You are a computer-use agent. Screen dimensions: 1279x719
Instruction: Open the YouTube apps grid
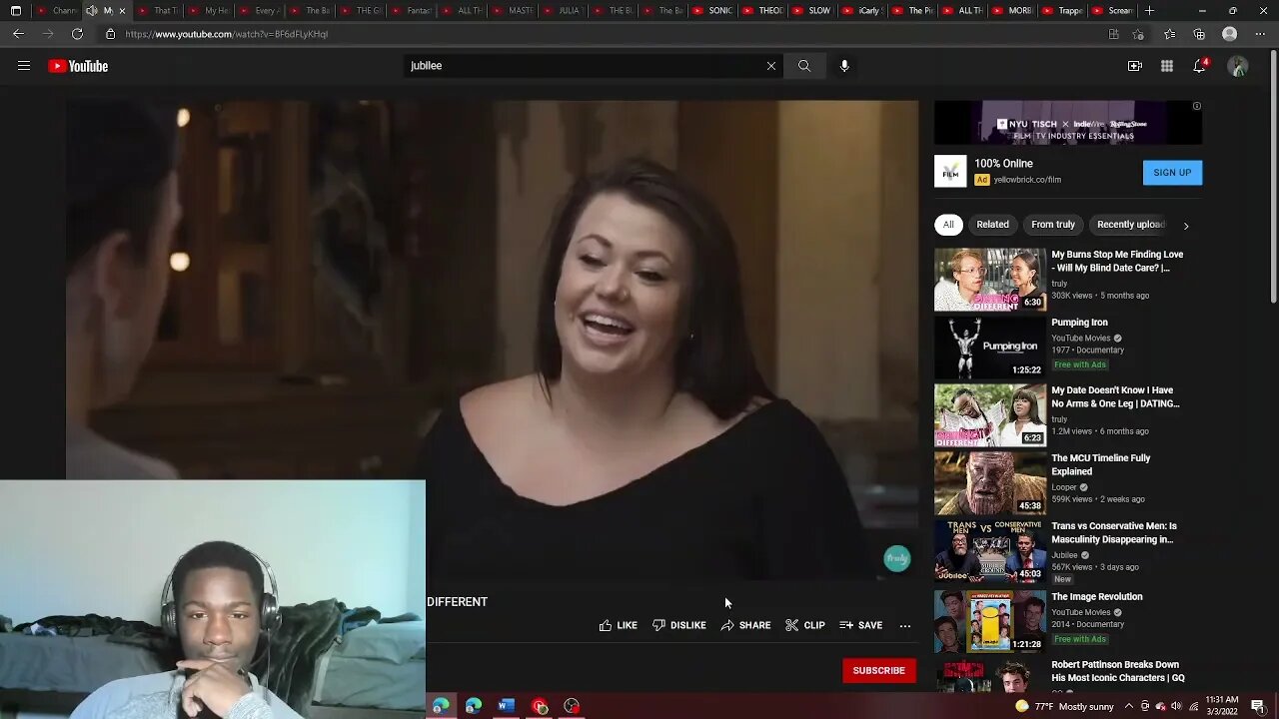[1167, 66]
